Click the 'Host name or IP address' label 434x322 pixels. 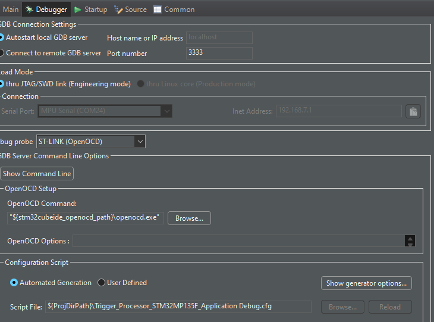click(x=145, y=38)
